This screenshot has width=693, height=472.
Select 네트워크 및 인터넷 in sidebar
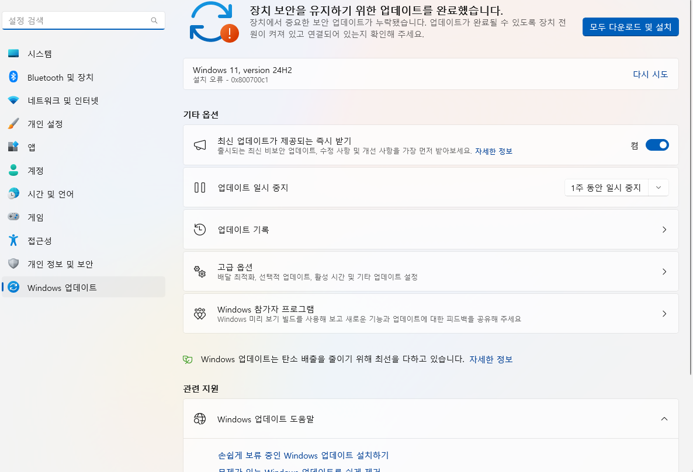pos(58,100)
